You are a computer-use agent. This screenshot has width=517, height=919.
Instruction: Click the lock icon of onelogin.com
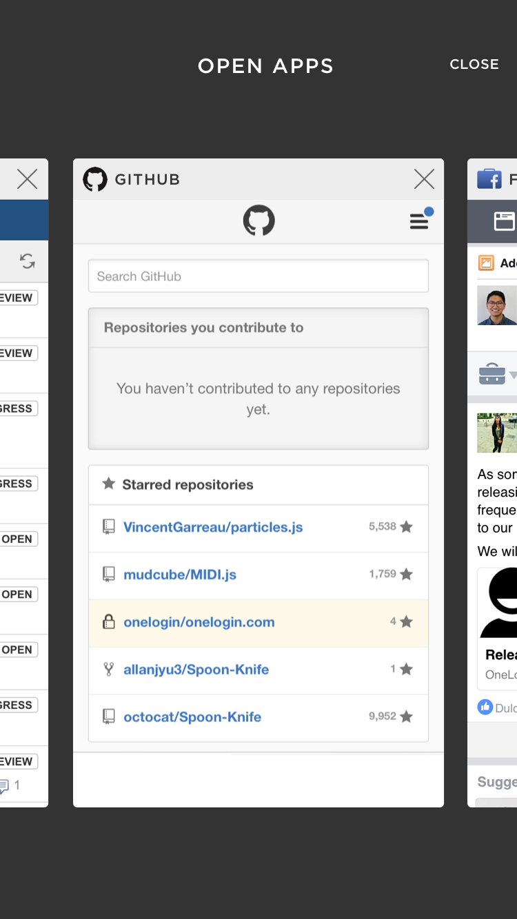tap(108, 621)
